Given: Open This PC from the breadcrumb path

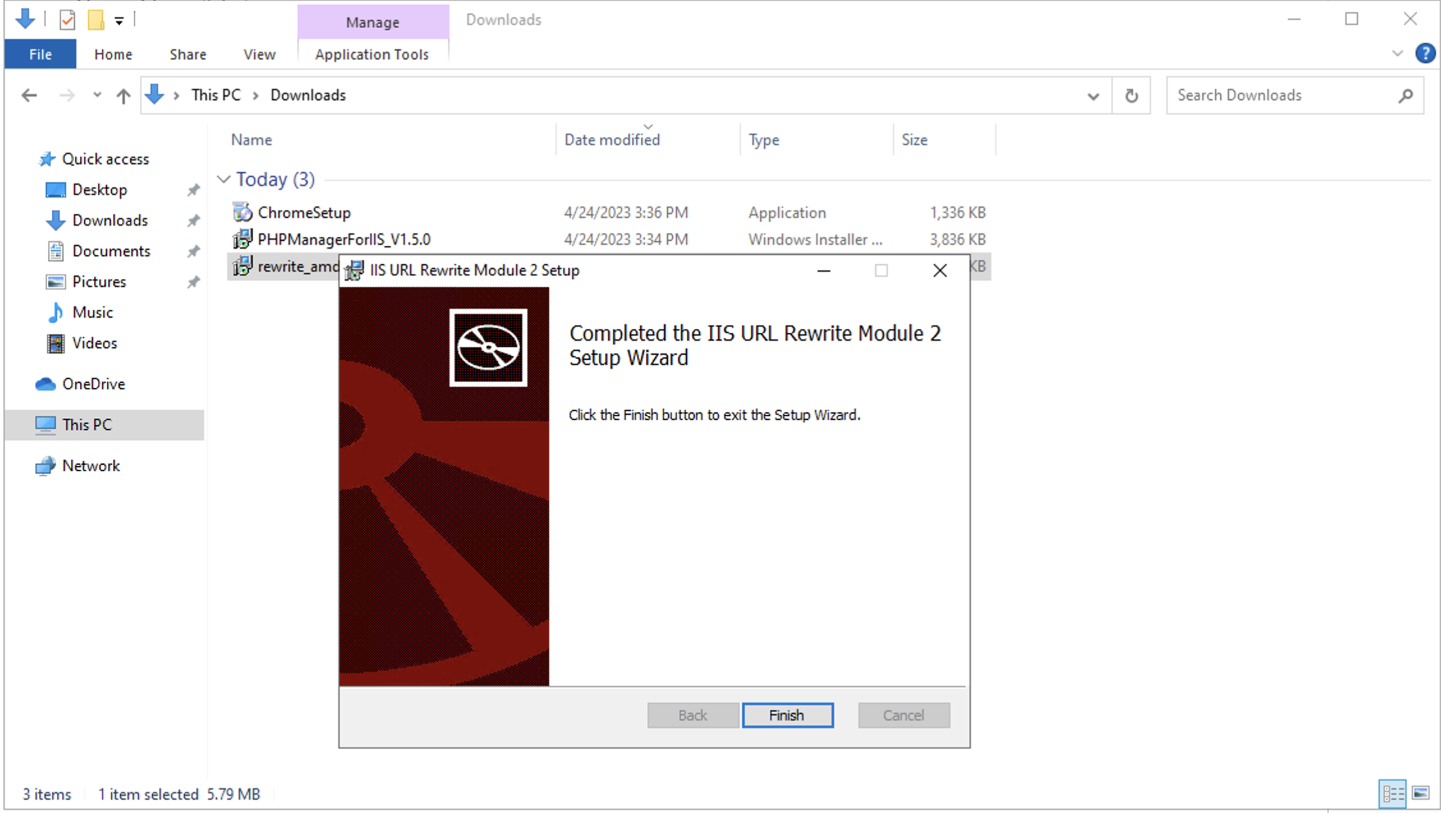Looking at the screenshot, I should tap(216, 95).
